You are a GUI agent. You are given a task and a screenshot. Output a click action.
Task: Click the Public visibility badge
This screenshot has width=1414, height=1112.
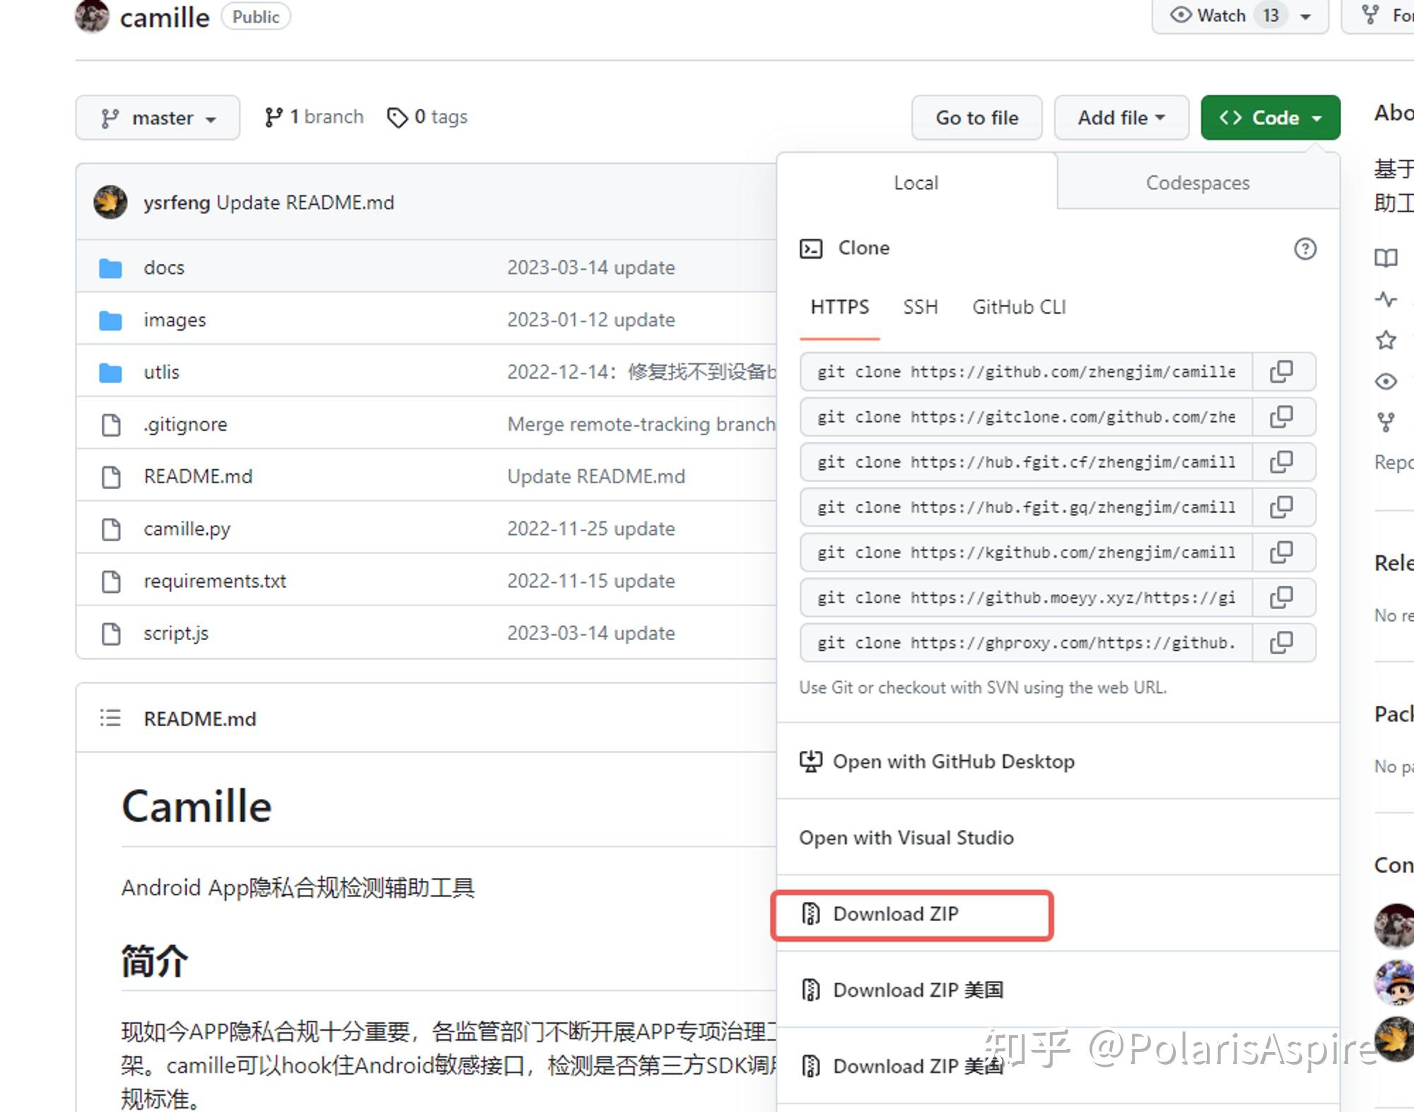[x=256, y=17]
